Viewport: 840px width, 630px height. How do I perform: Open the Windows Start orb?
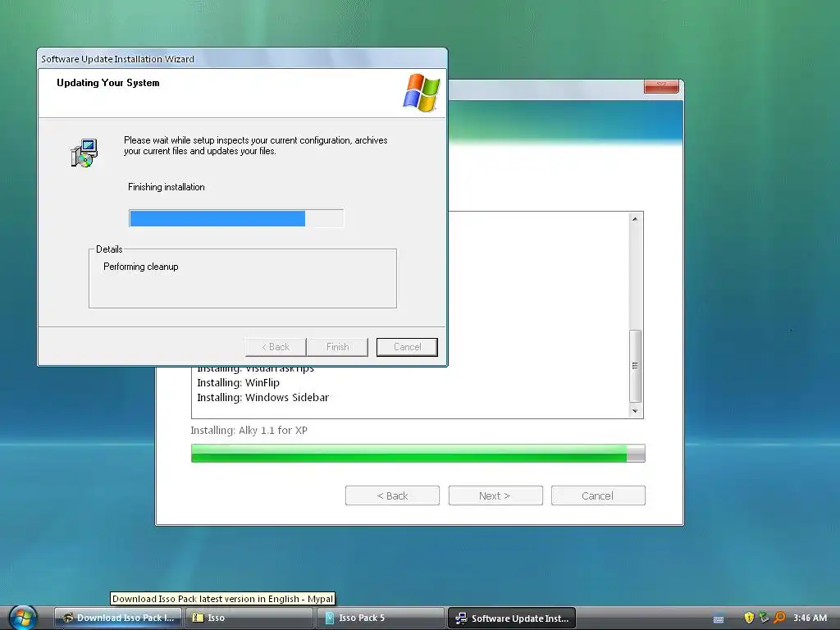(x=23, y=617)
